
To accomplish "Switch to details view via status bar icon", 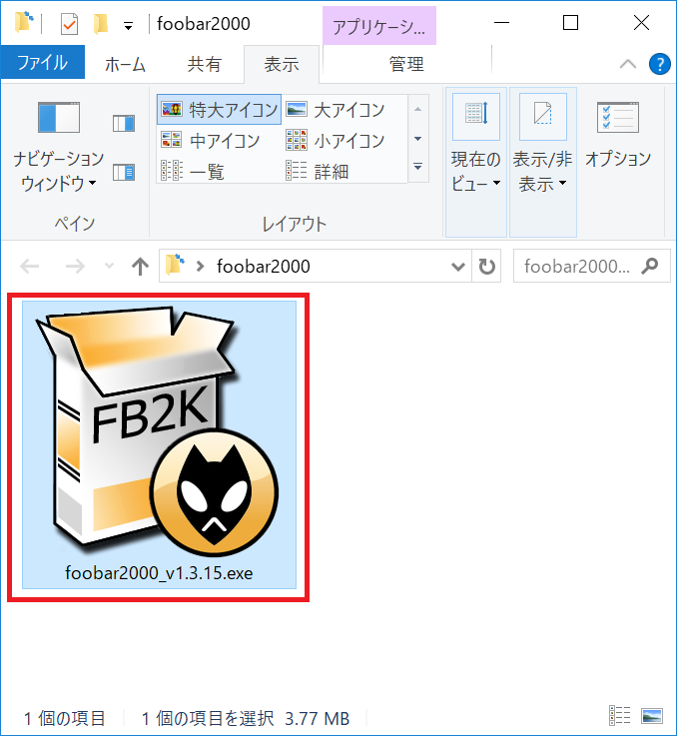I will tap(619, 716).
